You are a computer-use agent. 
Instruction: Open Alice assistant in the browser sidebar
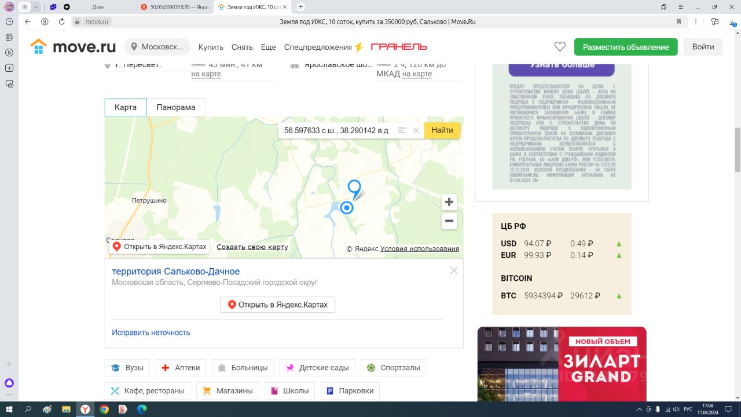point(9,383)
